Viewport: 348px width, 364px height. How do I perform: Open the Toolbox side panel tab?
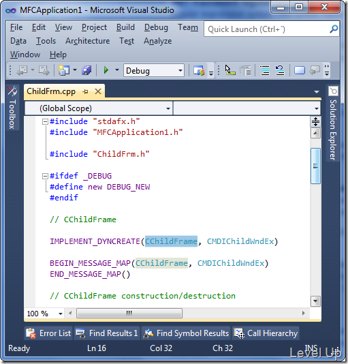click(12, 108)
